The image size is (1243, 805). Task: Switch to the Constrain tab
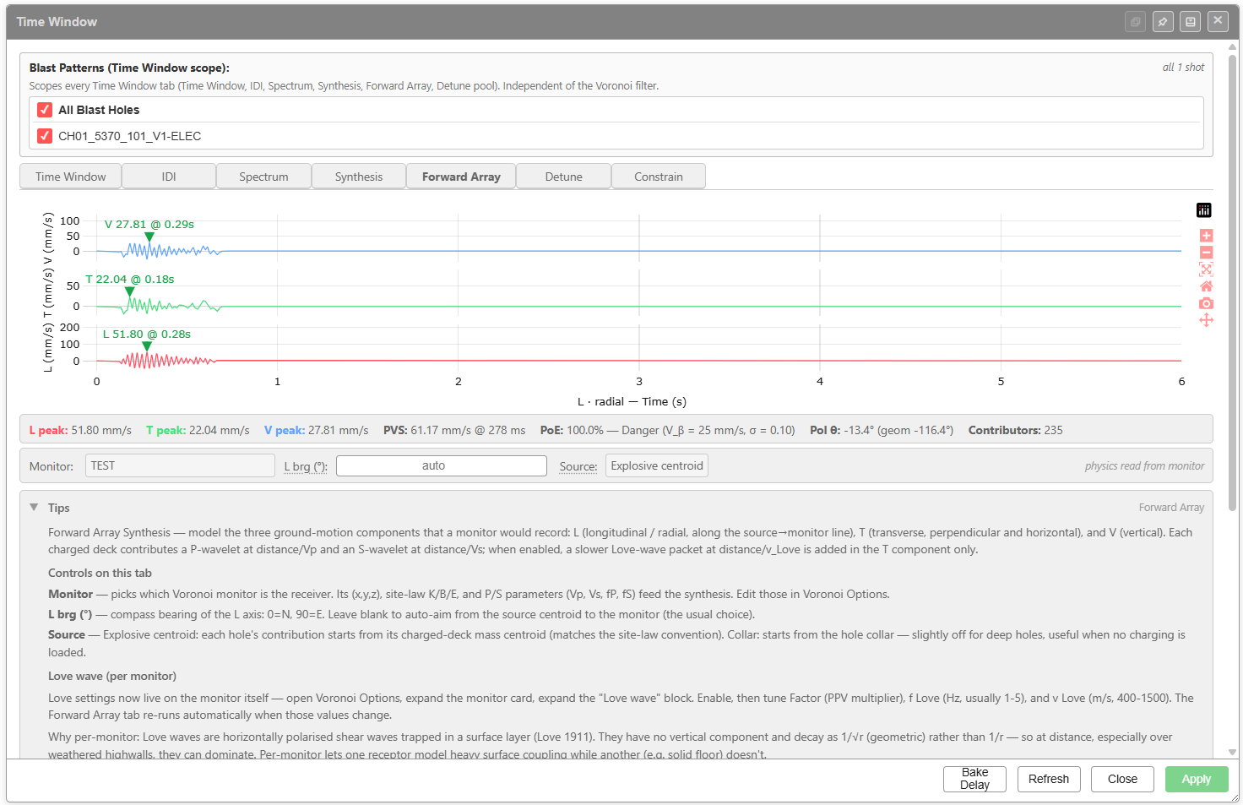[659, 177]
